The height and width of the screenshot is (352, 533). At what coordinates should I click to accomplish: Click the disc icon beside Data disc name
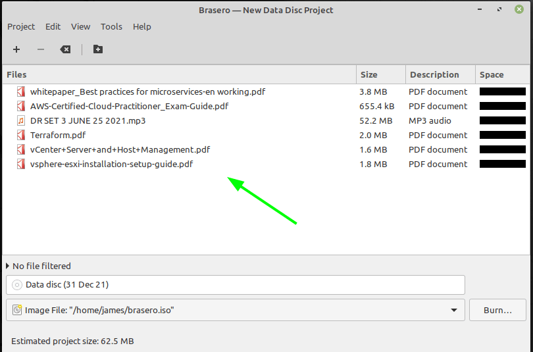(17, 285)
